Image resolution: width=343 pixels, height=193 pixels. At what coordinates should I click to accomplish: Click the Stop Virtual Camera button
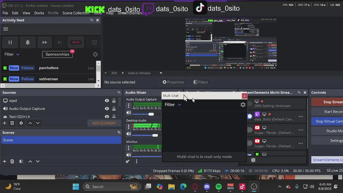[327, 121]
